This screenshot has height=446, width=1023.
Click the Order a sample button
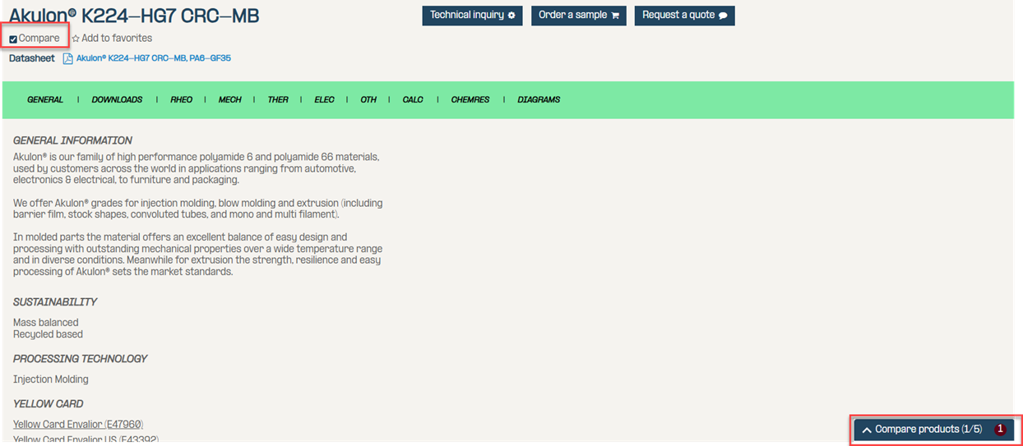tap(578, 16)
